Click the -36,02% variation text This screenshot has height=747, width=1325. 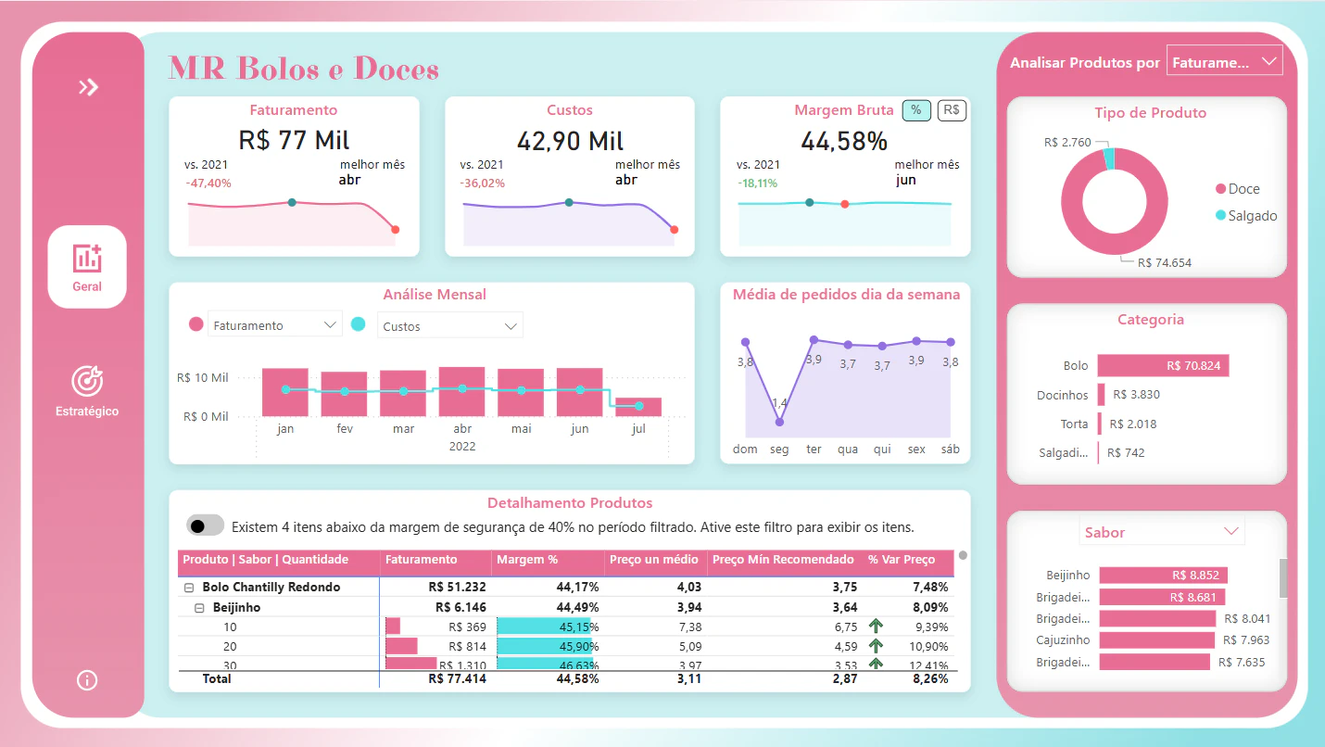click(x=483, y=184)
